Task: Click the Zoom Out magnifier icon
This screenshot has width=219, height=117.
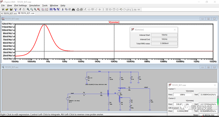Action: (x=35, y=10)
